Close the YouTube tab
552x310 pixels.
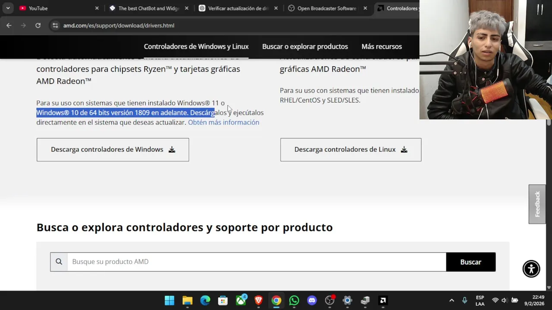pos(97,8)
